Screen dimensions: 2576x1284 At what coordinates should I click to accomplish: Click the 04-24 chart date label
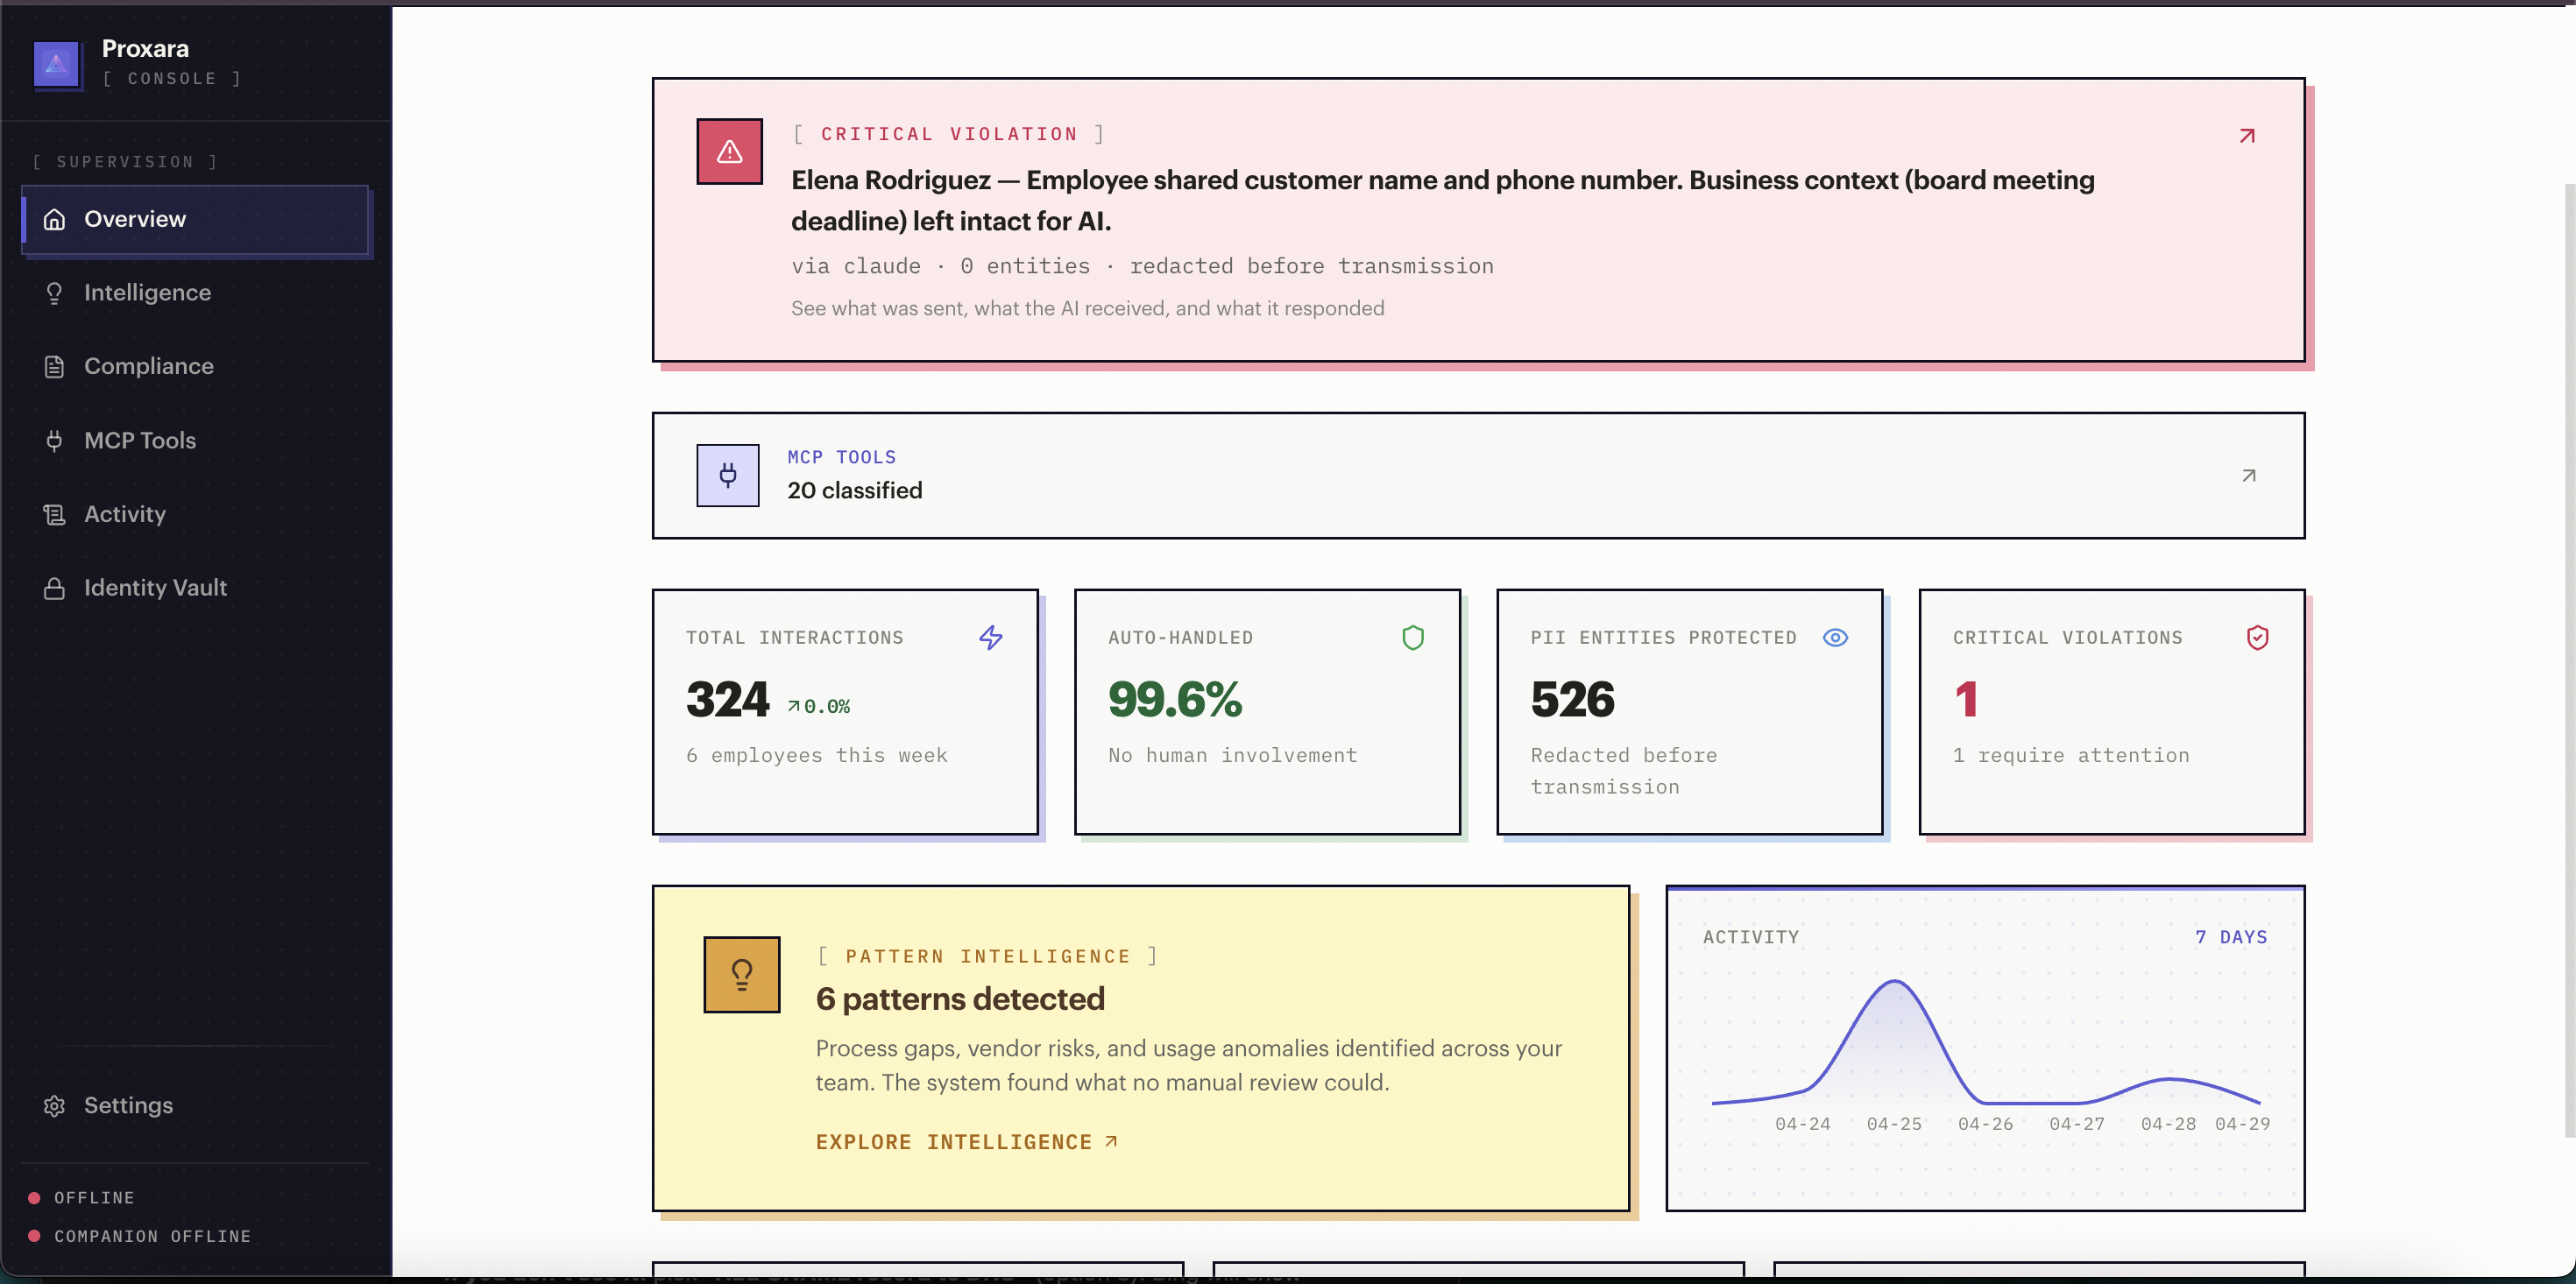pos(1802,1124)
